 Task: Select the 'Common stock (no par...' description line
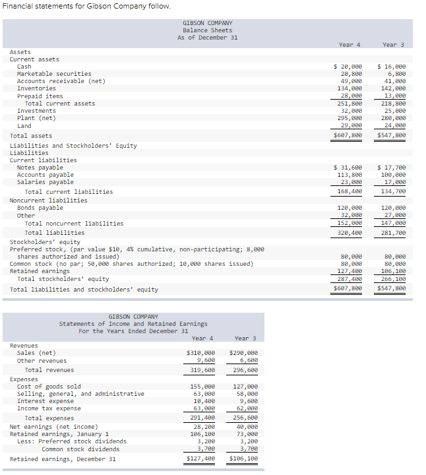pyautogui.click(x=131, y=264)
